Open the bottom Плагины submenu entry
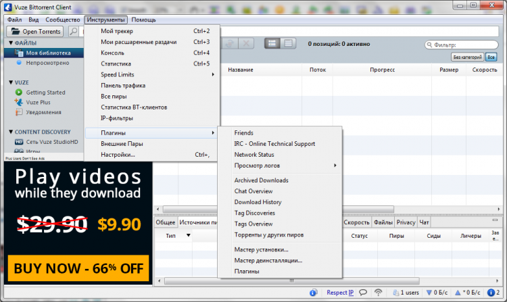The image size is (507, 302). click(x=280, y=272)
